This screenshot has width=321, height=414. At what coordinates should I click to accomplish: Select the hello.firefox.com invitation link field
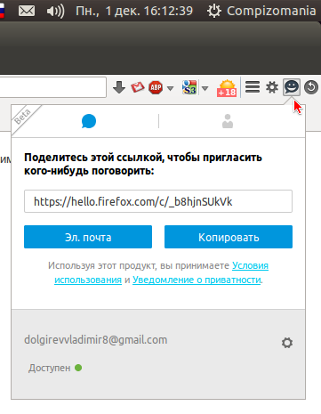point(158,201)
